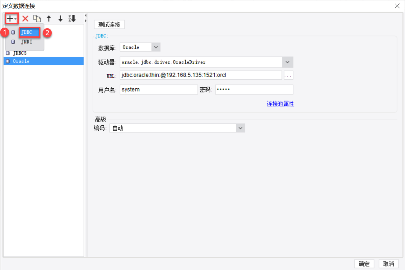Select the Oracle connection in list
Viewport: 405px width, 270px height.
(44, 61)
